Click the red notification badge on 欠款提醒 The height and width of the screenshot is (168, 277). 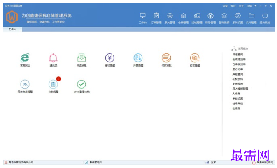(x=58, y=79)
